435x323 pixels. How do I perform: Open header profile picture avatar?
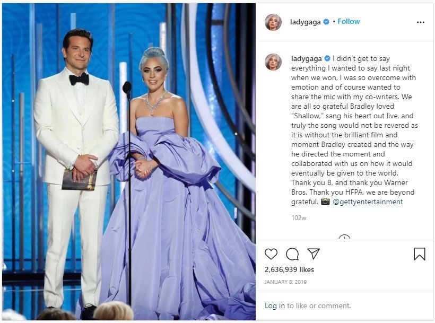(273, 22)
